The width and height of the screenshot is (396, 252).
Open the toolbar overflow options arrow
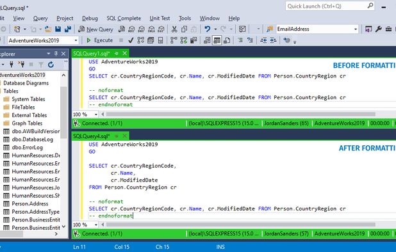(295, 42)
